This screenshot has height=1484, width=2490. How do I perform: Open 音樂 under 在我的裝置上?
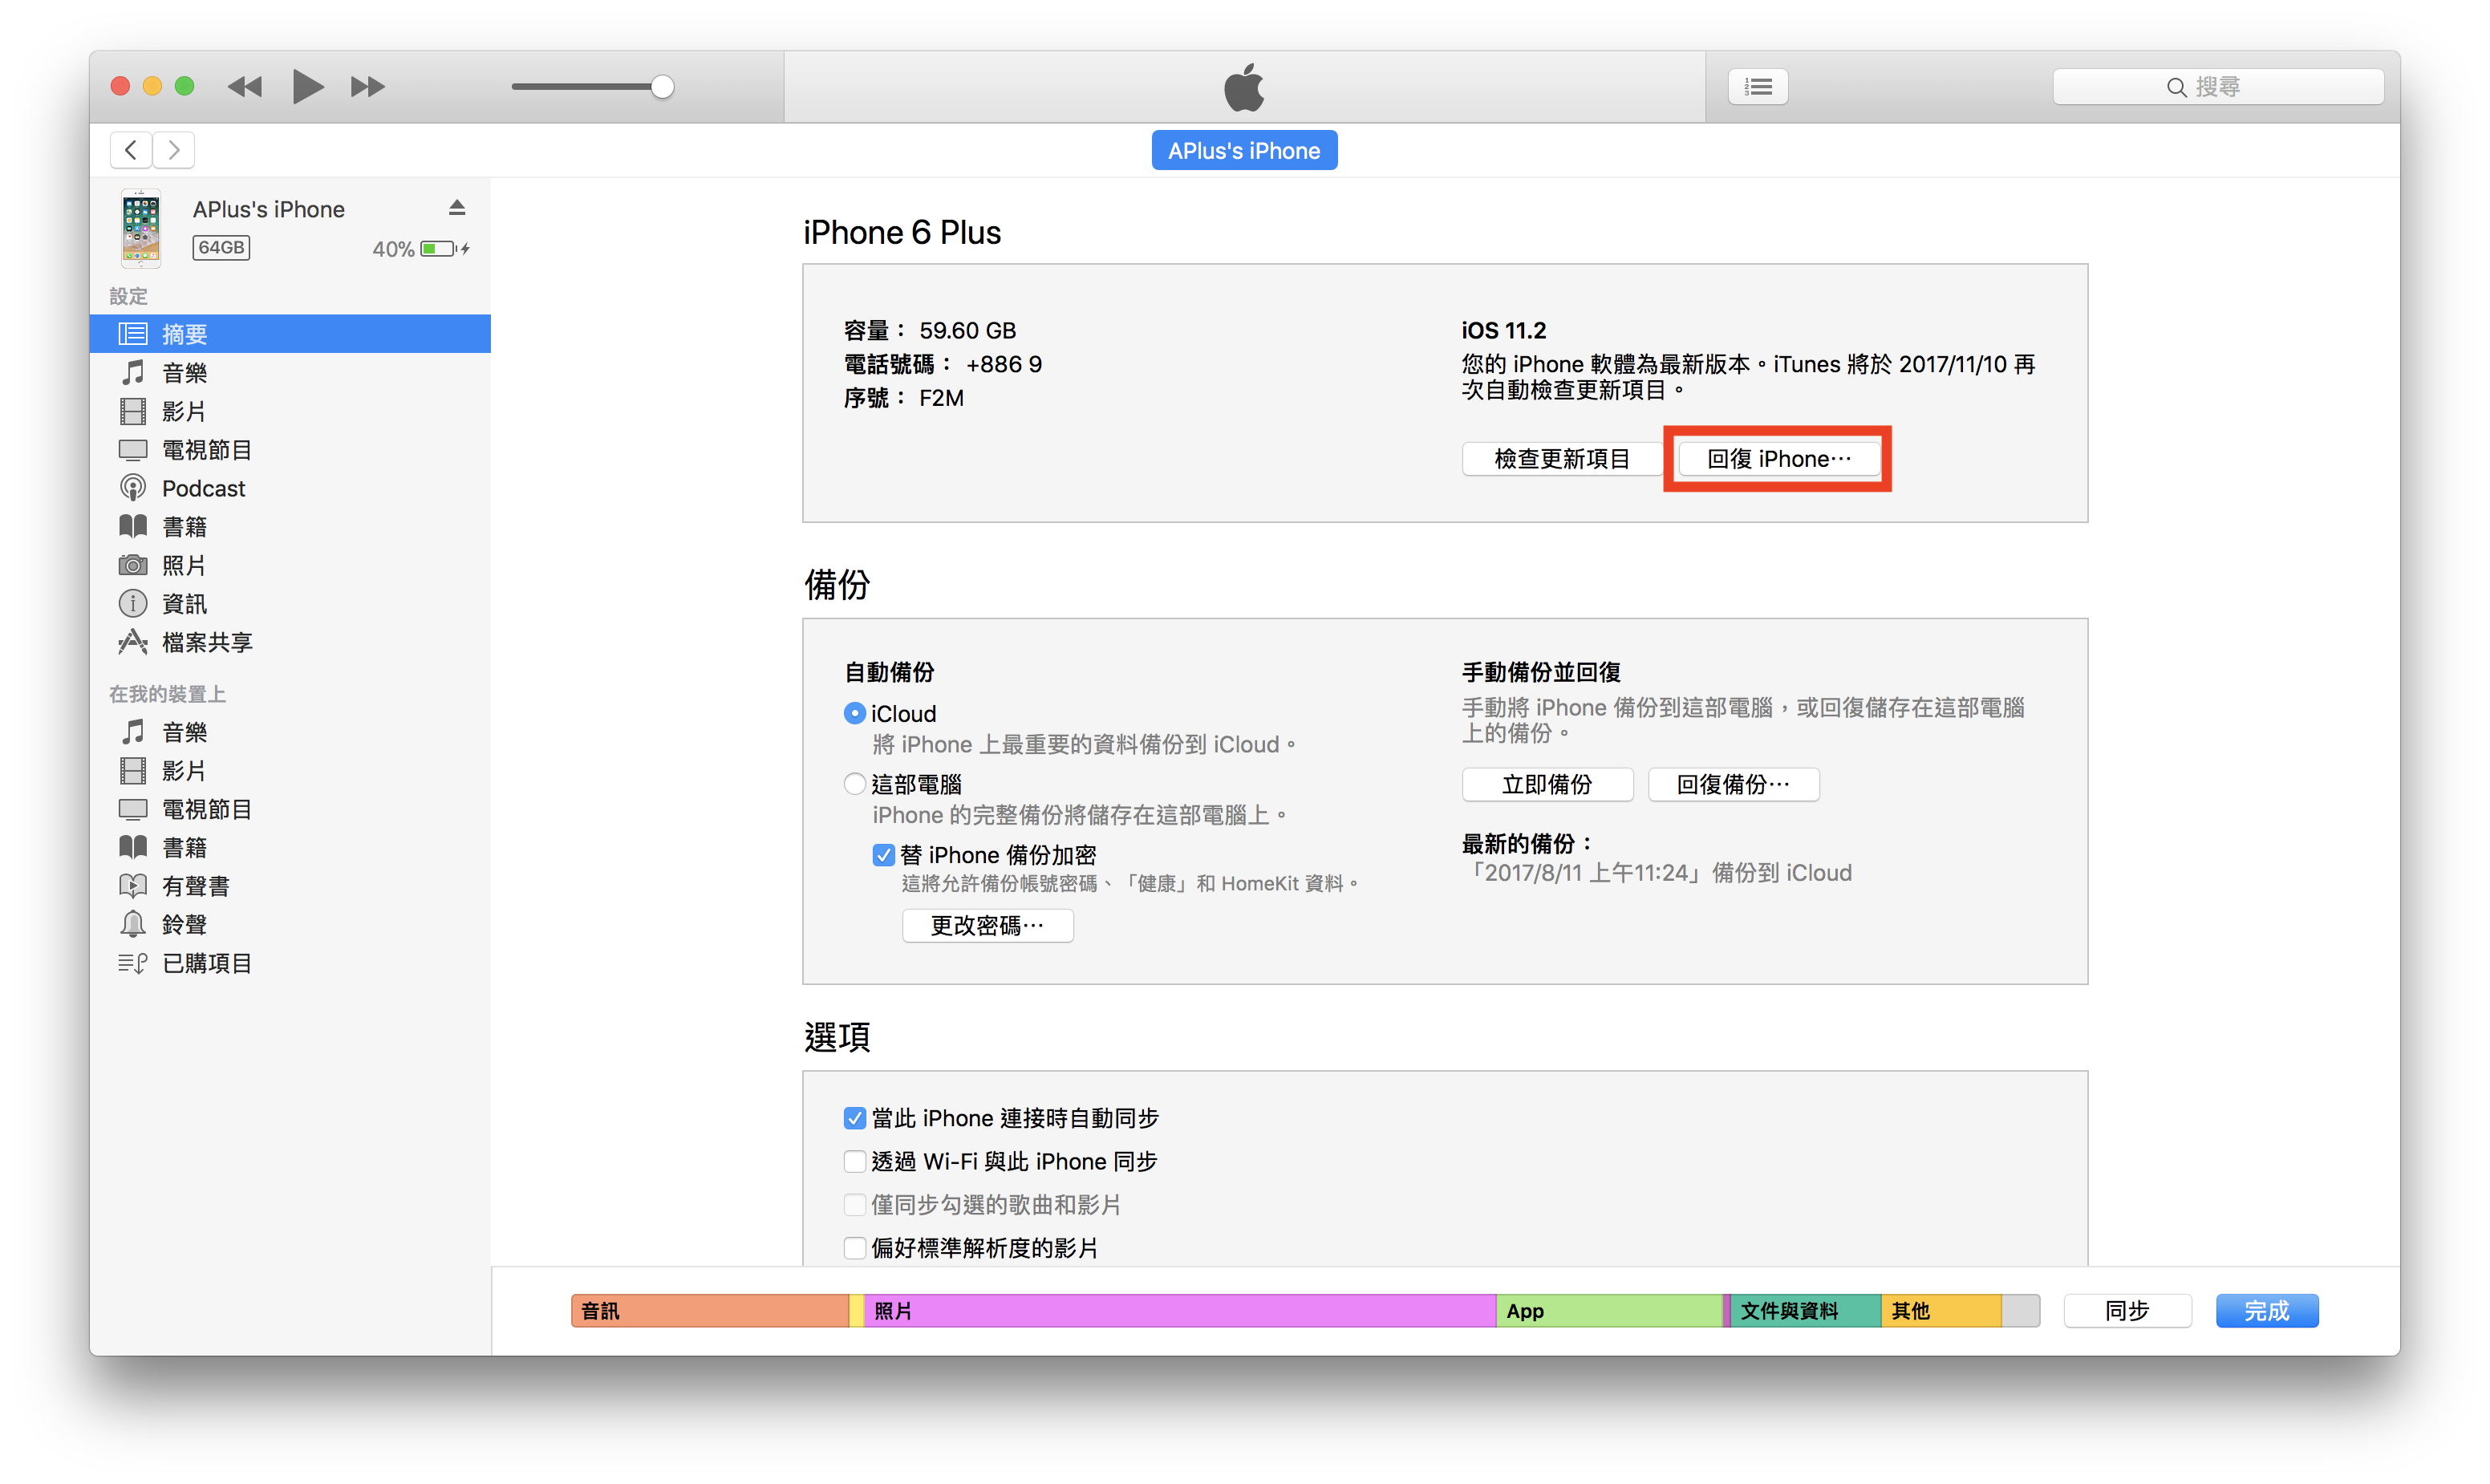pos(290,732)
